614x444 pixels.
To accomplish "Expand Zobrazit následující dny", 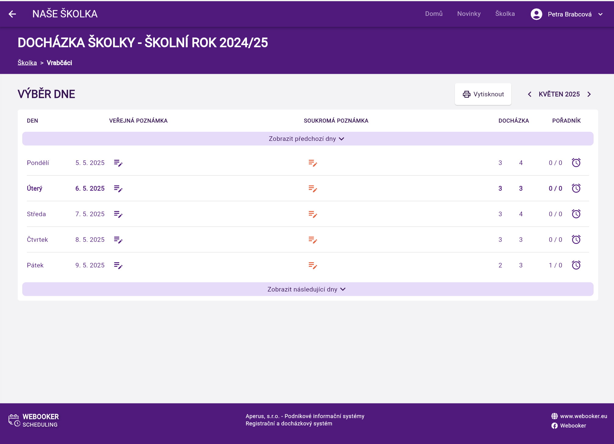I will pos(307,289).
